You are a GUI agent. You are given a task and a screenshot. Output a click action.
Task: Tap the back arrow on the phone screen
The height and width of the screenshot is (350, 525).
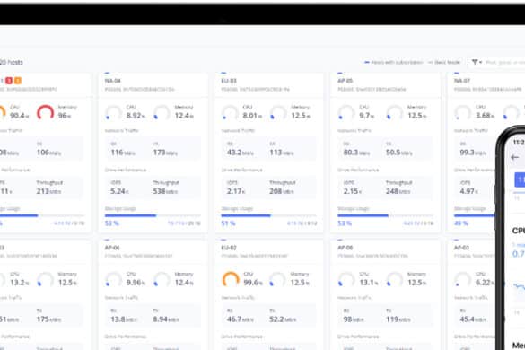tap(515, 157)
